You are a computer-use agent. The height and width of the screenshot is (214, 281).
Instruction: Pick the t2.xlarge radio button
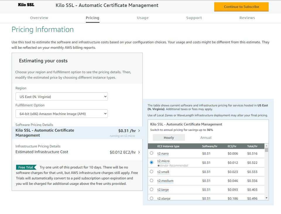coord(152,198)
